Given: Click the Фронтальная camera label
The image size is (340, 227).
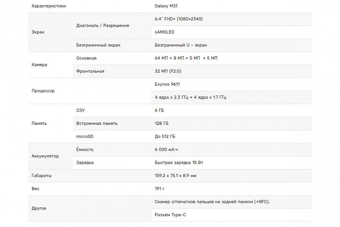Looking at the screenshot, I should (90, 71).
